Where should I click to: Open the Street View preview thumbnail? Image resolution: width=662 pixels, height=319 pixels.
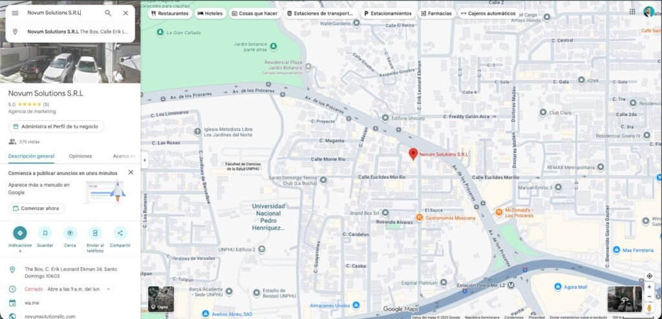[x=625, y=299]
